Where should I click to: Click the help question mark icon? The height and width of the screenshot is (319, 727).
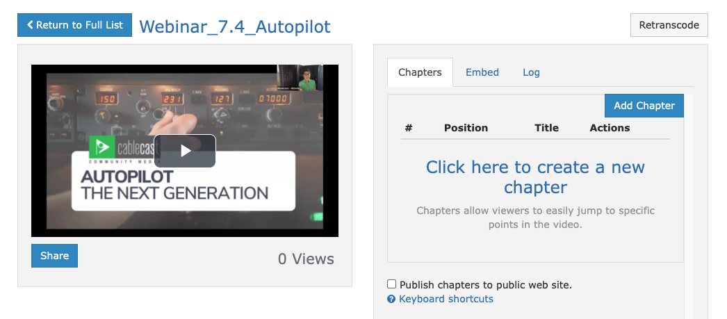tap(391, 300)
